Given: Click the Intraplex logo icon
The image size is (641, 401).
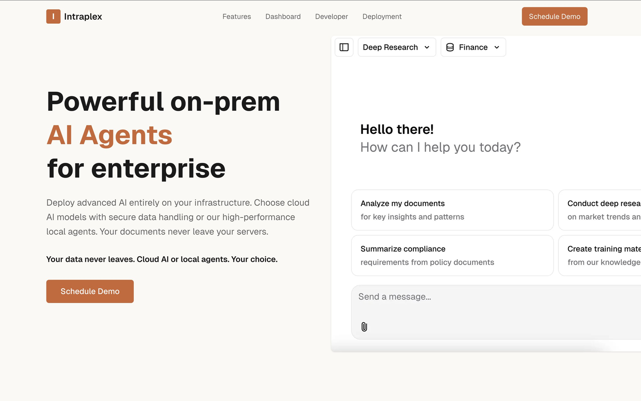Looking at the screenshot, I should click(x=53, y=16).
